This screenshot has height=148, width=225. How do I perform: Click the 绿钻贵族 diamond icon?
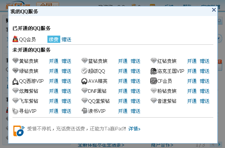pos(15,71)
